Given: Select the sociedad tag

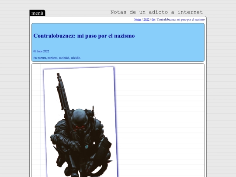Looking at the screenshot, I should [64, 58].
